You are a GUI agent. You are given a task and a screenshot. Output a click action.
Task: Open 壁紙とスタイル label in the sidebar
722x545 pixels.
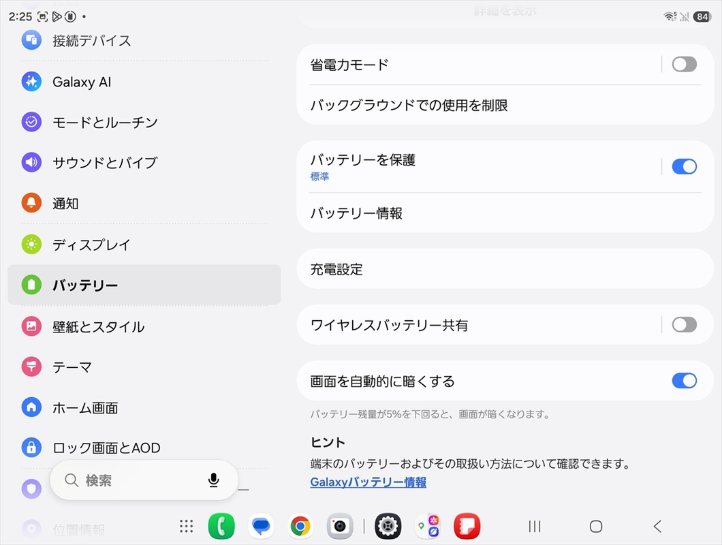point(99,326)
